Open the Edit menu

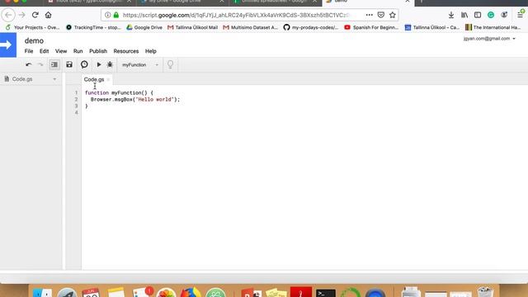[x=44, y=51]
